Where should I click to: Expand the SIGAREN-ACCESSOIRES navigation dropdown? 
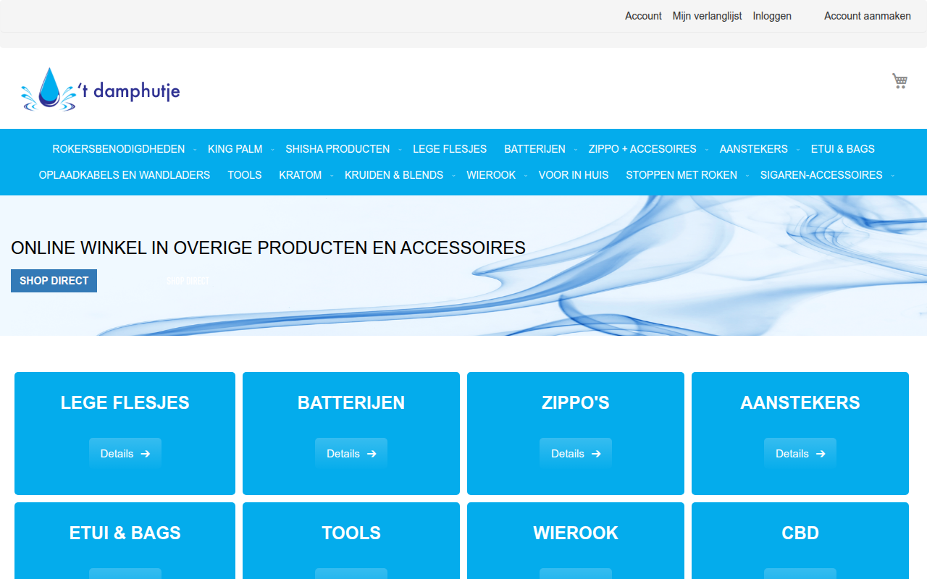point(892,175)
